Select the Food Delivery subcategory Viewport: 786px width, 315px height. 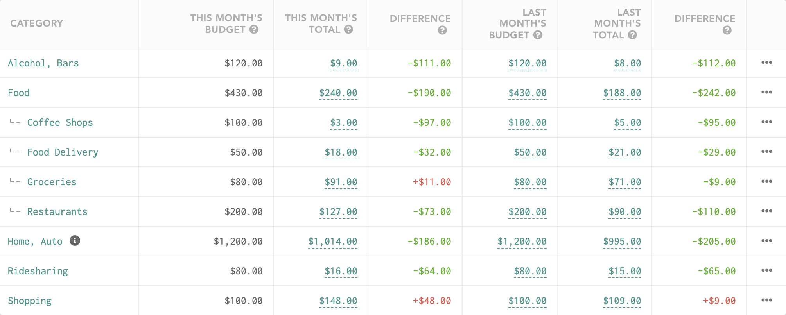click(x=63, y=152)
